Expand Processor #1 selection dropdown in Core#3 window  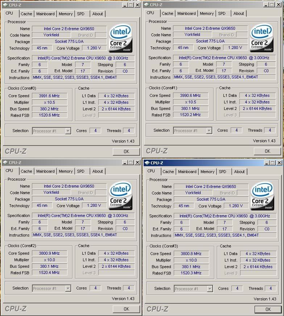point(210,289)
